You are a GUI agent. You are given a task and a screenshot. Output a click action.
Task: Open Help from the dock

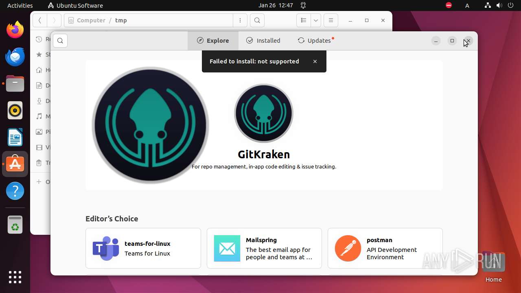[x=15, y=191]
